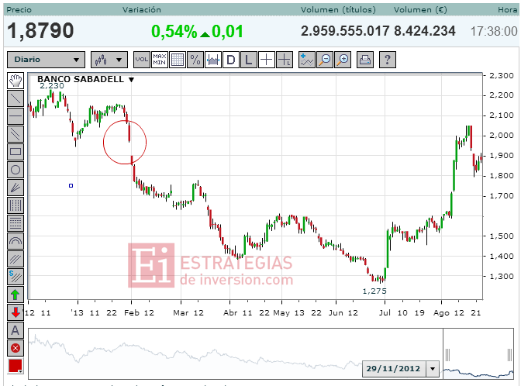
Task: Open the 29/11/2012 date dropdown arrow
Action: pos(433,369)
